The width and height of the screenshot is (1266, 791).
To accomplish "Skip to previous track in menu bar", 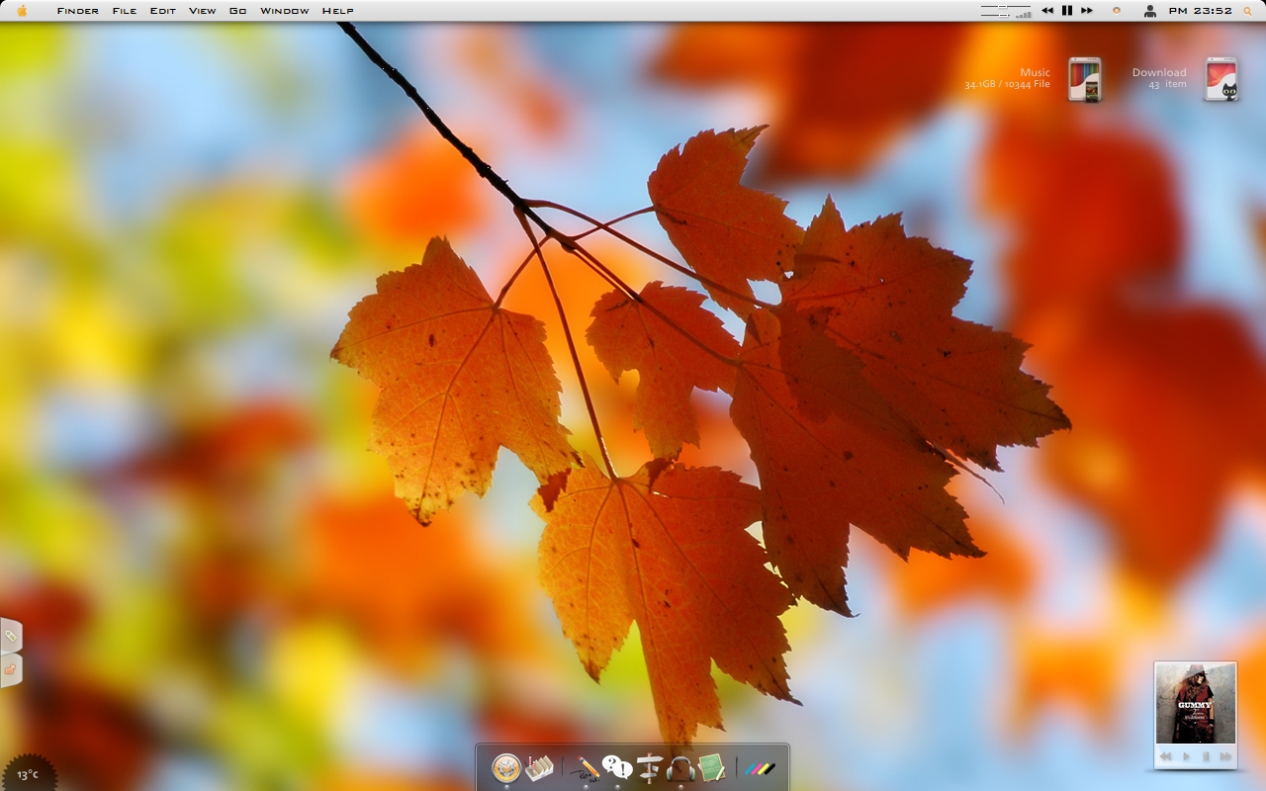I will (x=1047, y=11).
